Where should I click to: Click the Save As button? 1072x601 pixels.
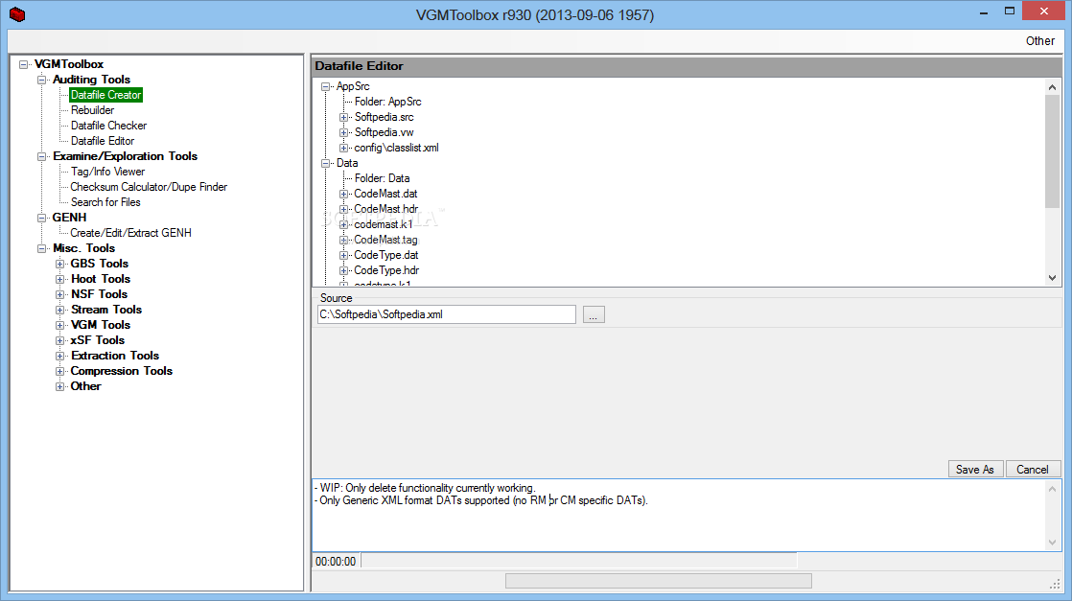coord(975,470)
